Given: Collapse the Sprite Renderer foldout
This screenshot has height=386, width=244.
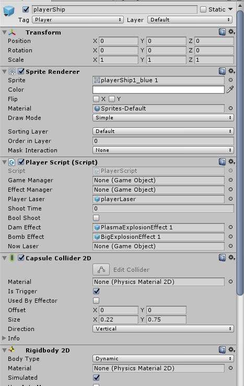Looking at the screenshot, I should pos(4,72).
